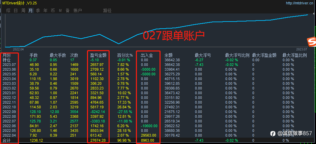The image size is (316, 144).
Task: Click the Sogou input method icon
Action: pos(312,42)
